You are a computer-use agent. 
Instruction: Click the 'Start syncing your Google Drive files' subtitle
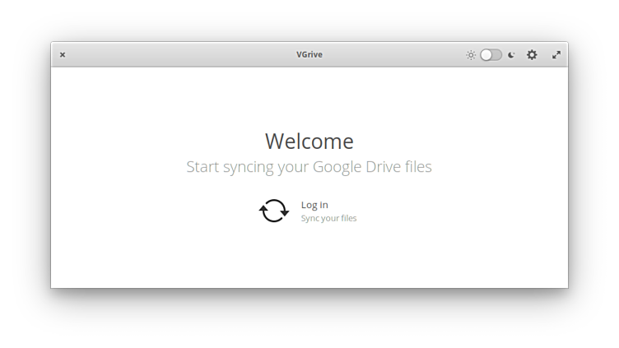pos(309,167)
